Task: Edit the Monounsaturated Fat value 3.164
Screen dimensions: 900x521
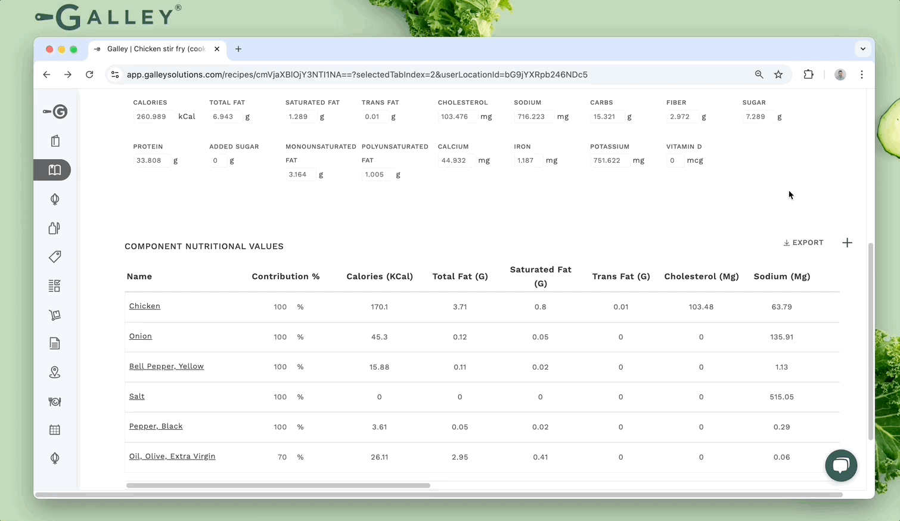Action: pos(300,175)
